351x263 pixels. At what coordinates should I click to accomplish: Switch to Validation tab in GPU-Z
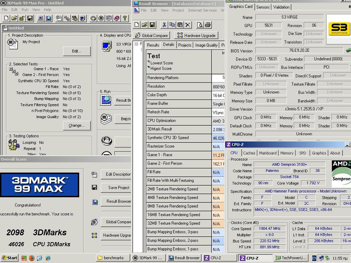[x=281, y=7]
